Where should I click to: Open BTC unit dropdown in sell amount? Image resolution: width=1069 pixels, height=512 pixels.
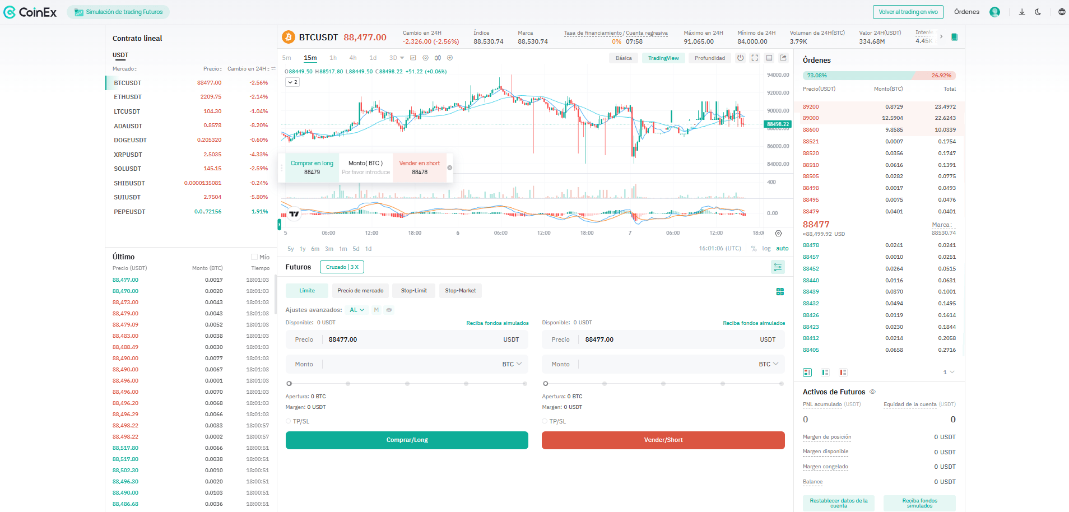click(x=768, y=364)
